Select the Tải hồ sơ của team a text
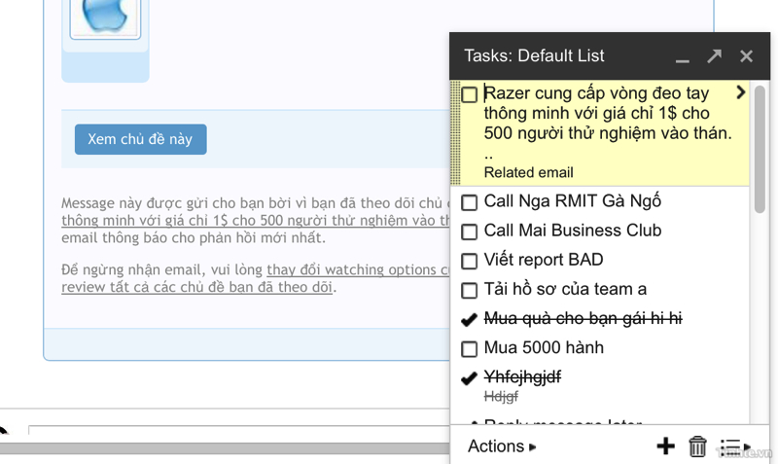The height and width of the screenshot is (464, 778). pos(565,289)
